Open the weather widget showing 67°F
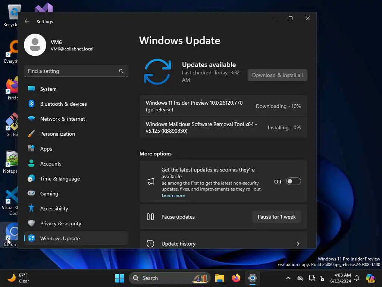This screenshot has height=287, width=382. (18, 278)
